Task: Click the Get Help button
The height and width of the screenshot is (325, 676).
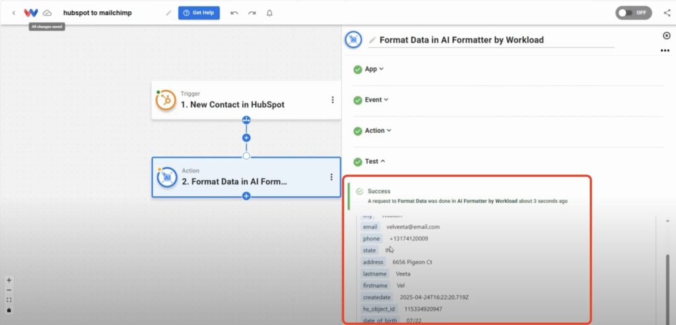Action: click(199, 13)
